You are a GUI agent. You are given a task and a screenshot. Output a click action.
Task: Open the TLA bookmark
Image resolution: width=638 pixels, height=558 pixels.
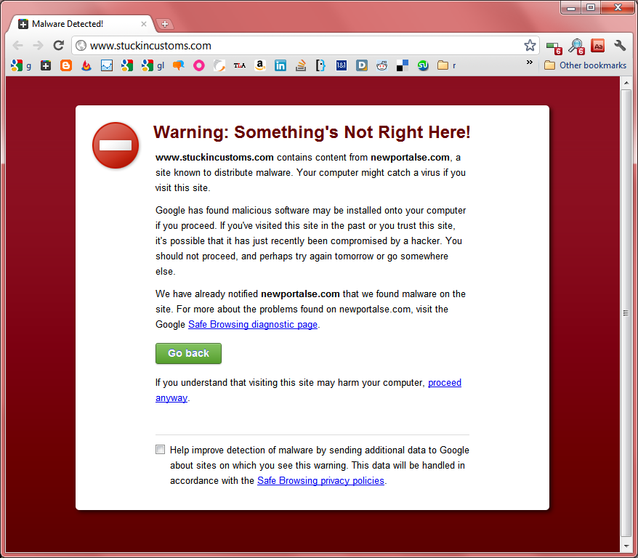click(x=240, y=65)
